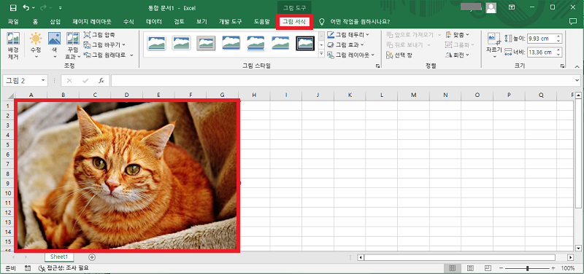Click the Undo arrow icon
584x274 pixels.
(26, 8)
